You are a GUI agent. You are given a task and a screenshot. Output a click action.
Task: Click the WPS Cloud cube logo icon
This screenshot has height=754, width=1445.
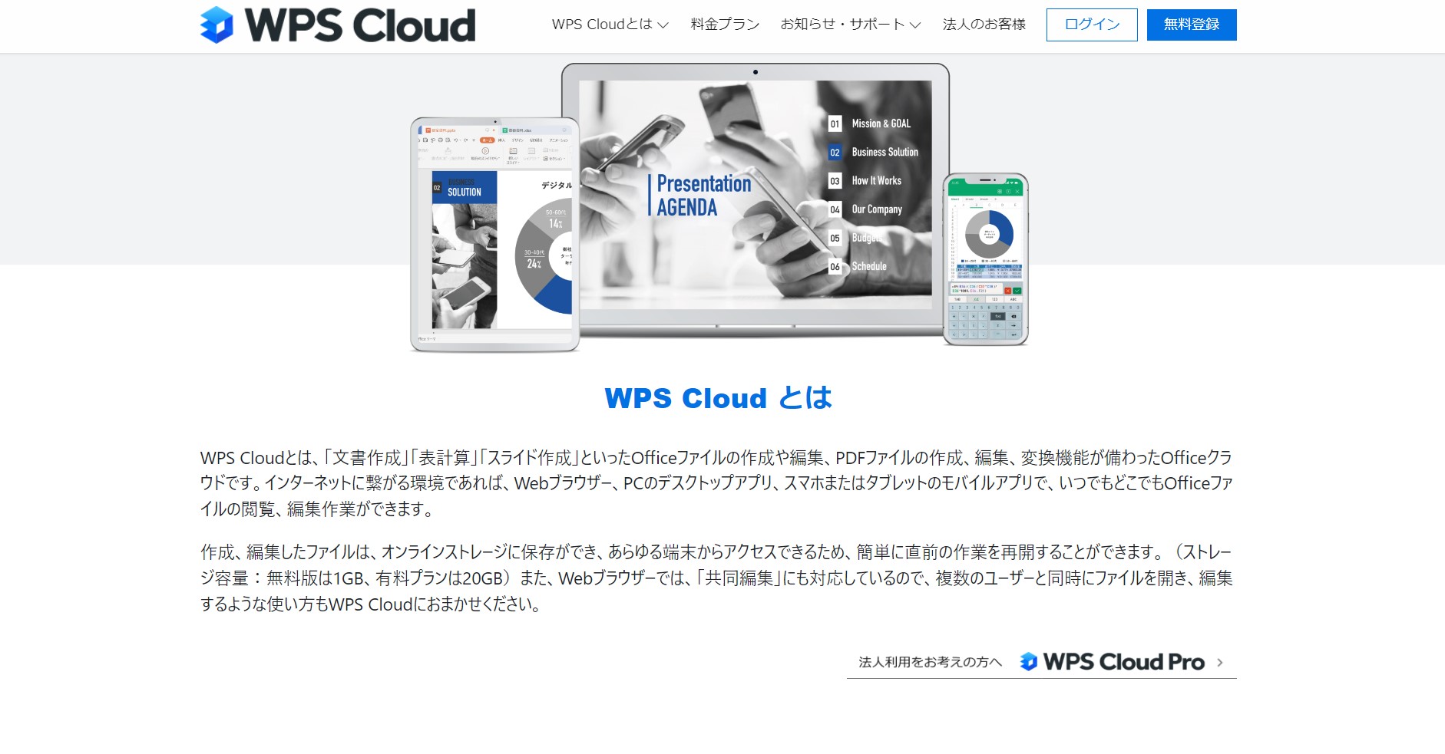[x=216, y=25]
